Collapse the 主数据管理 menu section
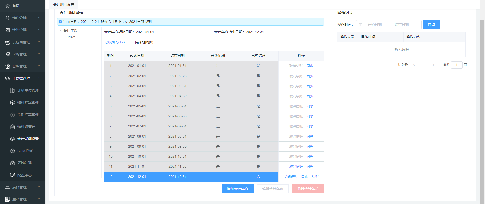The width and height of the screenshot is (485, 204). click(x=39, y=78)
